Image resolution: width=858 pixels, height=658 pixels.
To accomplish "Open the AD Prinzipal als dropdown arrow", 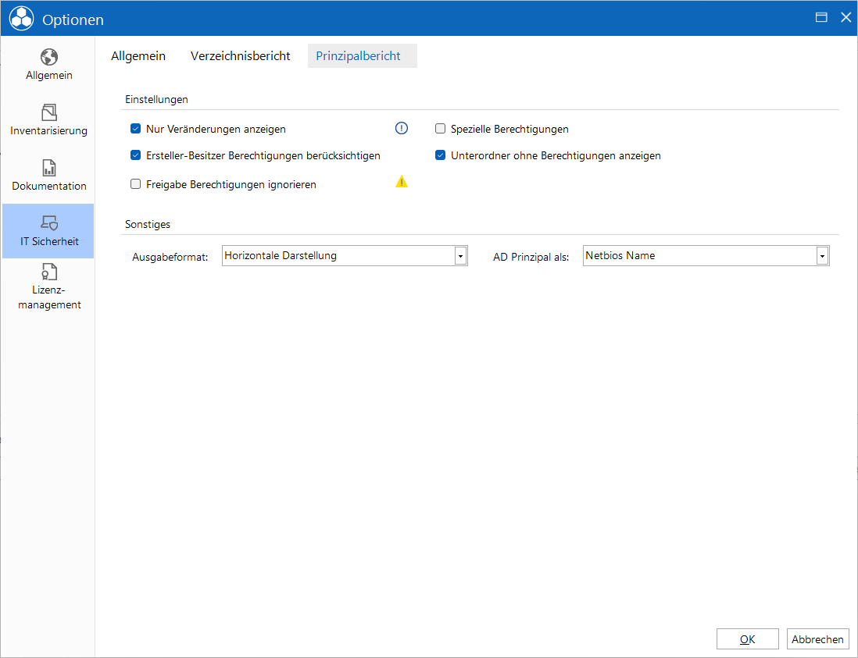I will point(822,256).
